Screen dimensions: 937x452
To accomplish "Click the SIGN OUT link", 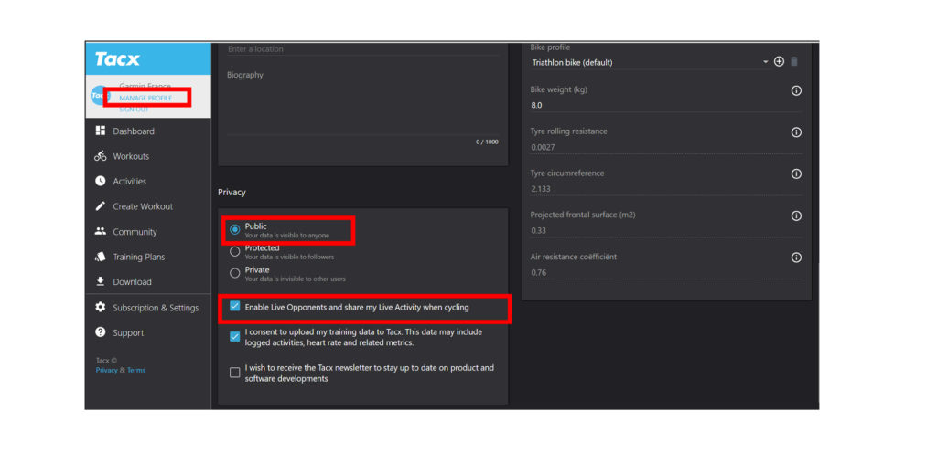I will tap(134, 110).
